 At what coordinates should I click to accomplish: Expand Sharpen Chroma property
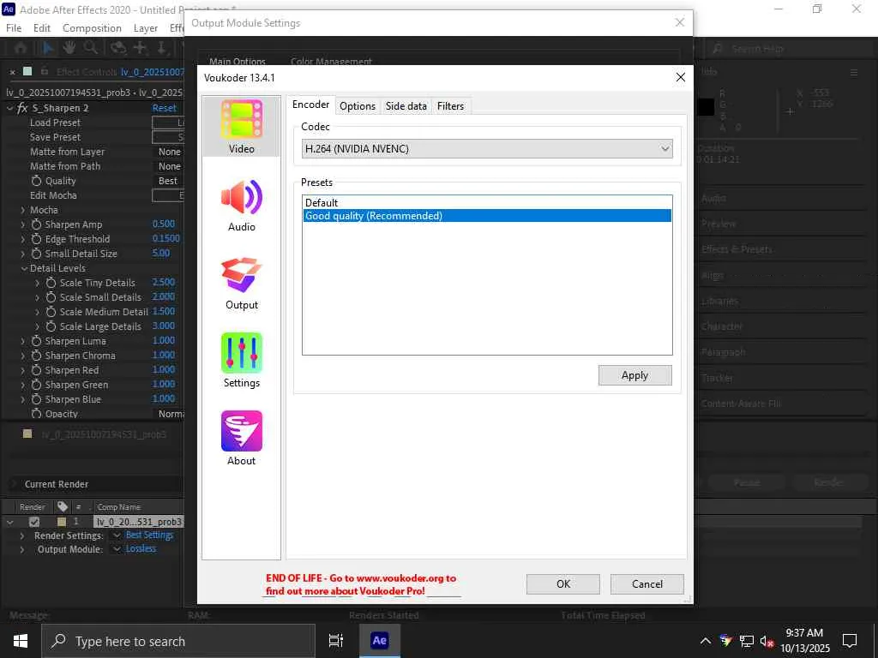point(23,356)
